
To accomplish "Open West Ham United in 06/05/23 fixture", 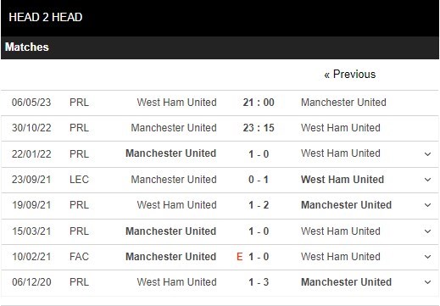I will pyautogui.click(x=177, y=103).
